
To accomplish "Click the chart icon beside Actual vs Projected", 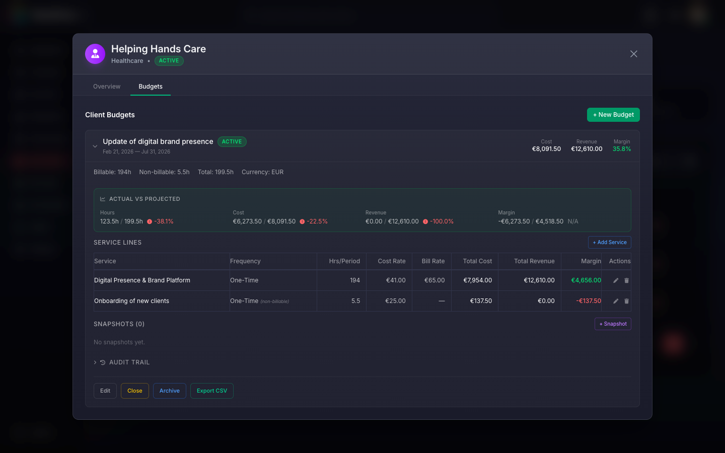I will click(x=102, y=198).
